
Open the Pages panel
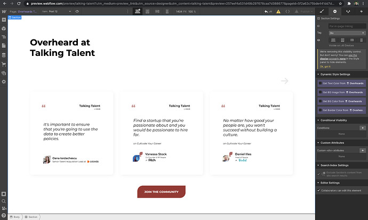4,46
